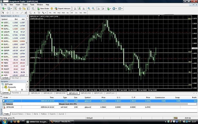The image size is (198, 124).
Task: Open the View menu
Action: point(11,5)
